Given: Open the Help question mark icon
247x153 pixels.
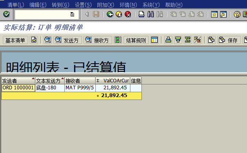Looking at the screenshot, I should coord(237,14).
